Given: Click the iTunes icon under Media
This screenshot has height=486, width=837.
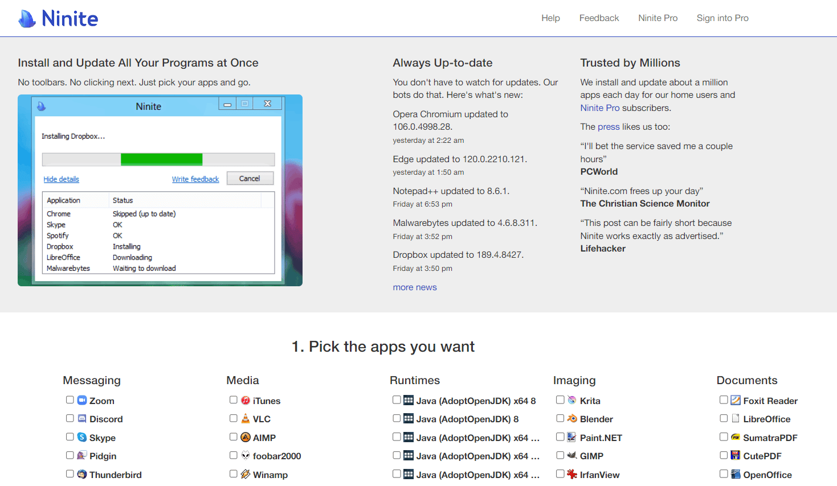Looking at the screenshot, I should tap(245, 400).
